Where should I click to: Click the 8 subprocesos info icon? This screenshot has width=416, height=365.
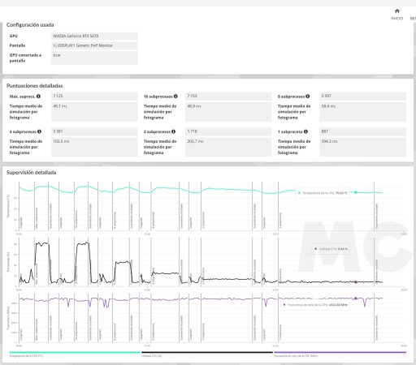[308, 97]
